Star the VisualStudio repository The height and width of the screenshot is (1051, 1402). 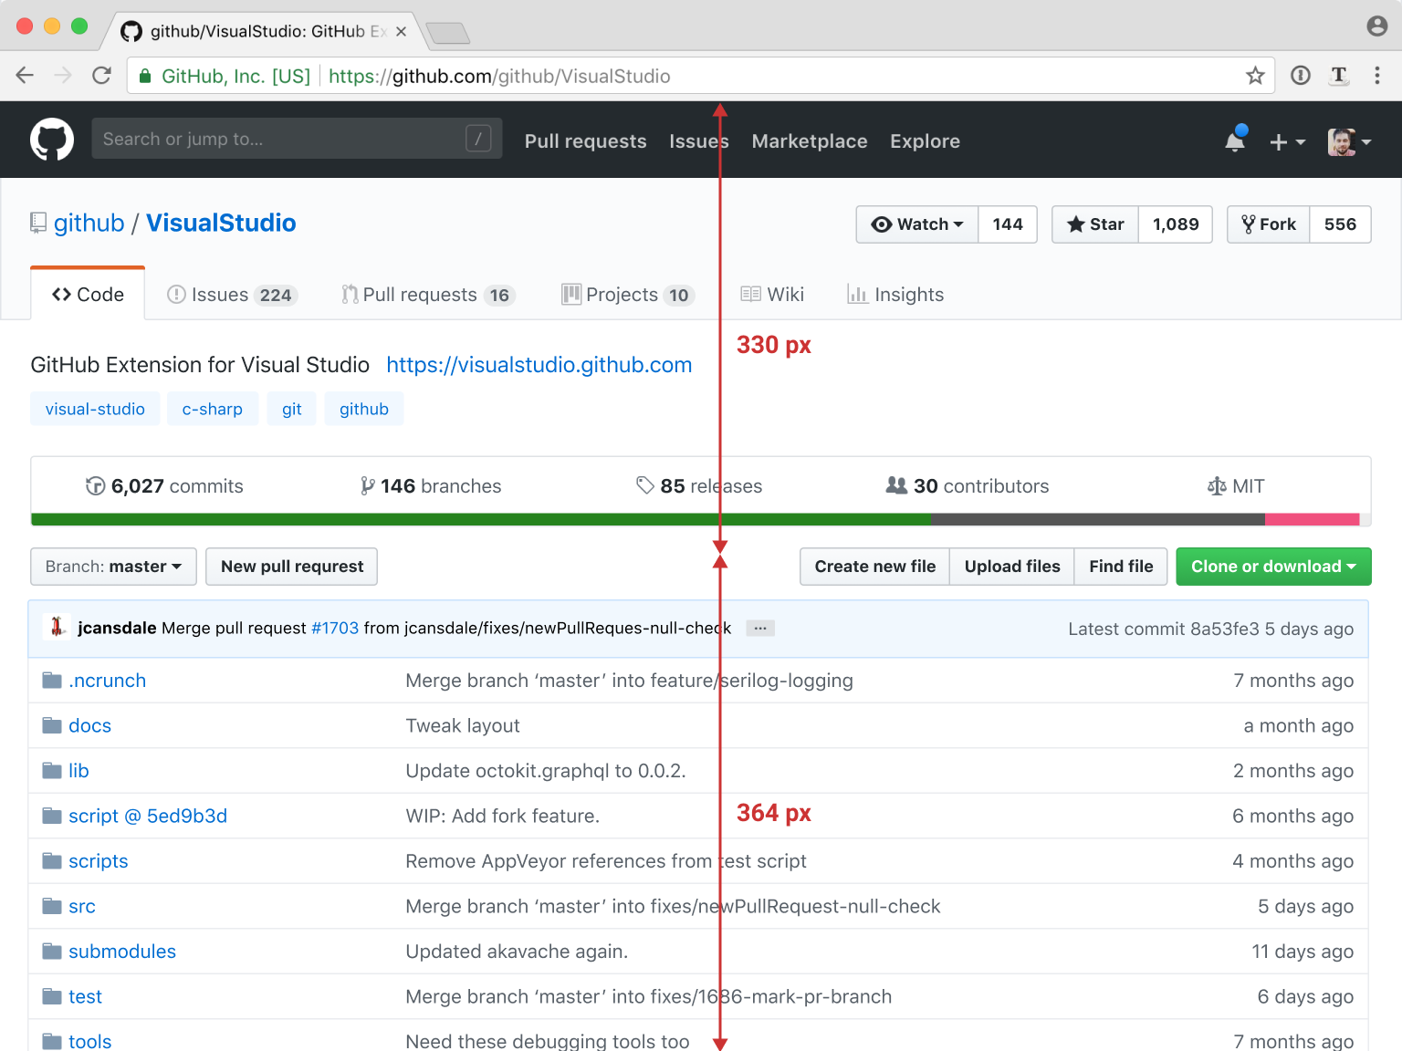pos(1095,224)
